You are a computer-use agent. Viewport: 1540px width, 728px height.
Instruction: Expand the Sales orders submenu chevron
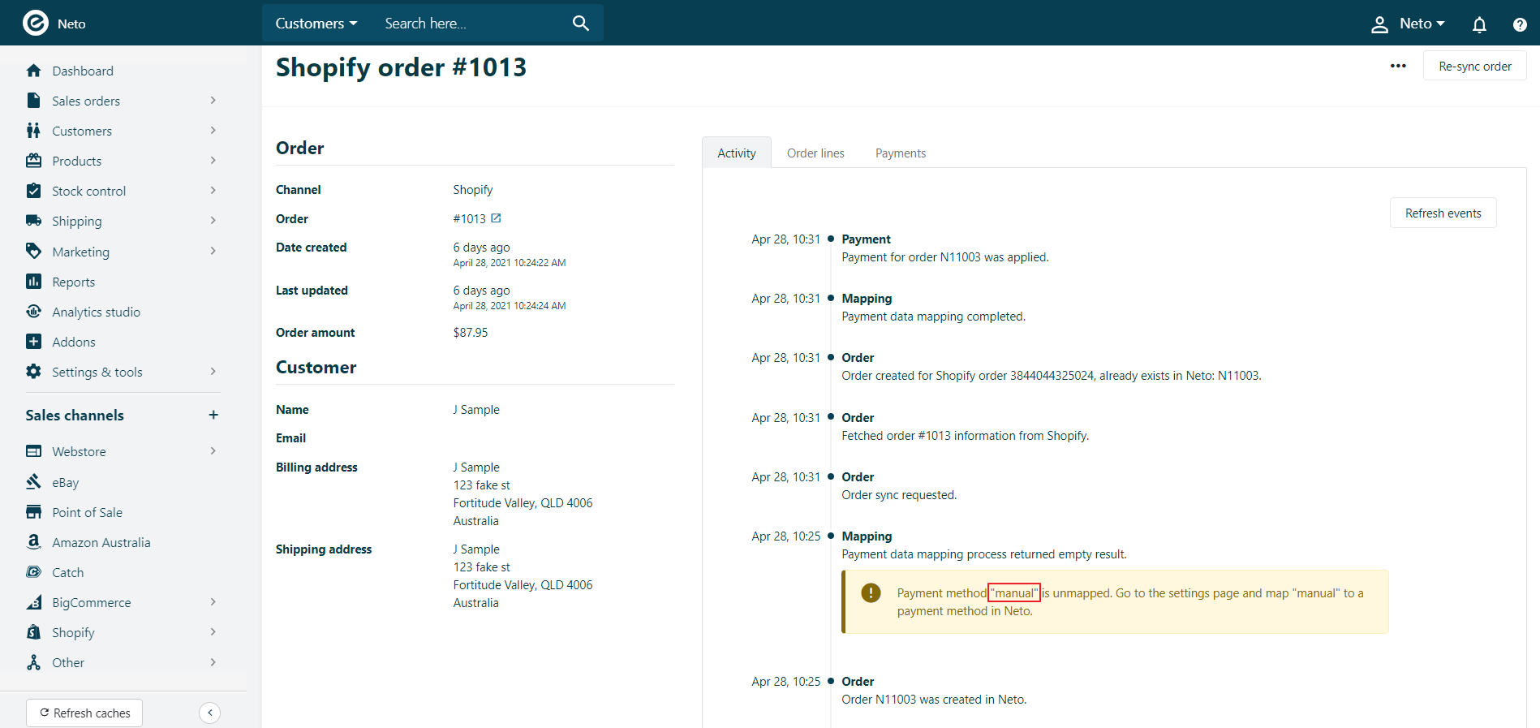click(x=213, y=101)
